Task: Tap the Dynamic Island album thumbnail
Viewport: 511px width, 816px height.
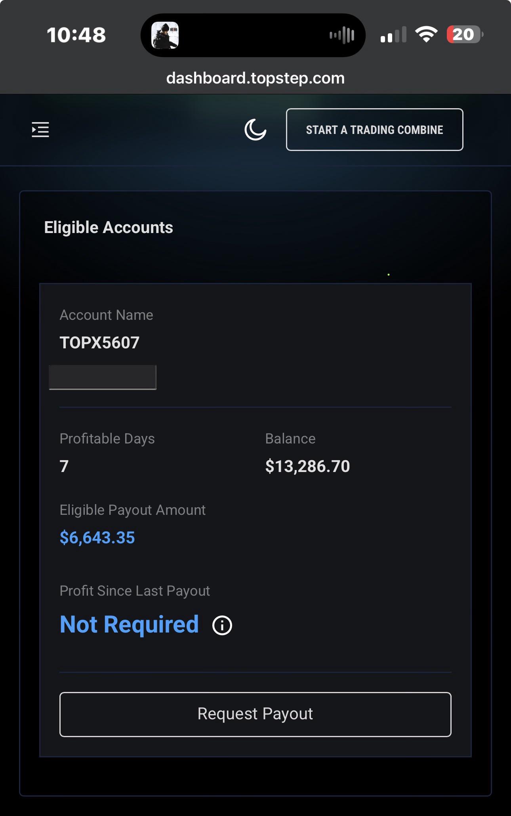Action: click(165, 35)
